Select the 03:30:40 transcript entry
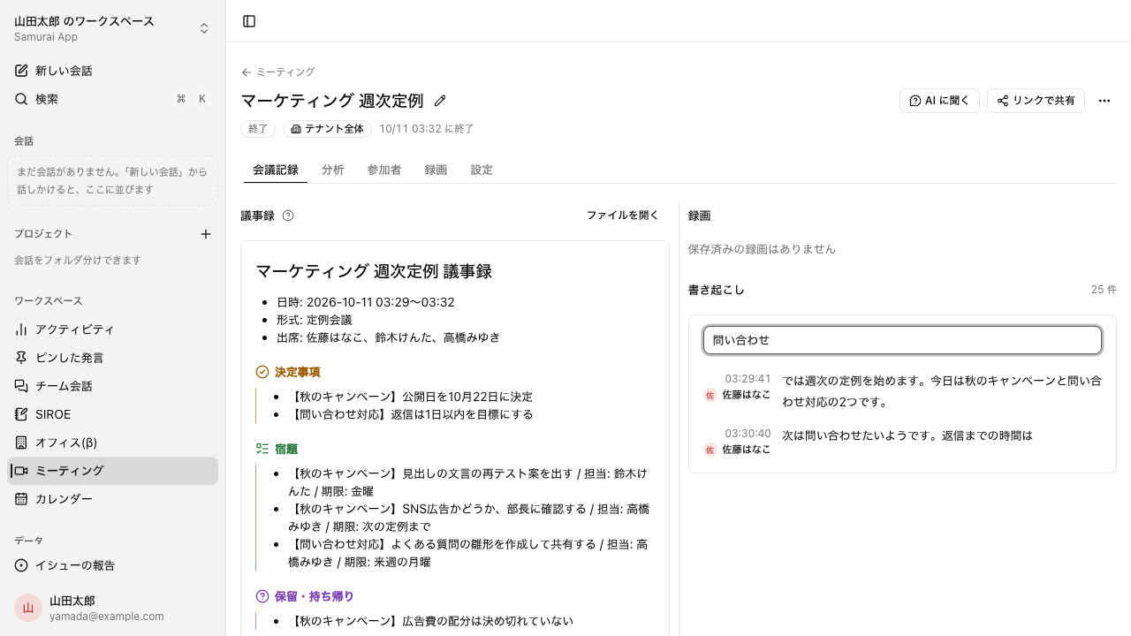The image size is (1131, 636). point(902,442)
